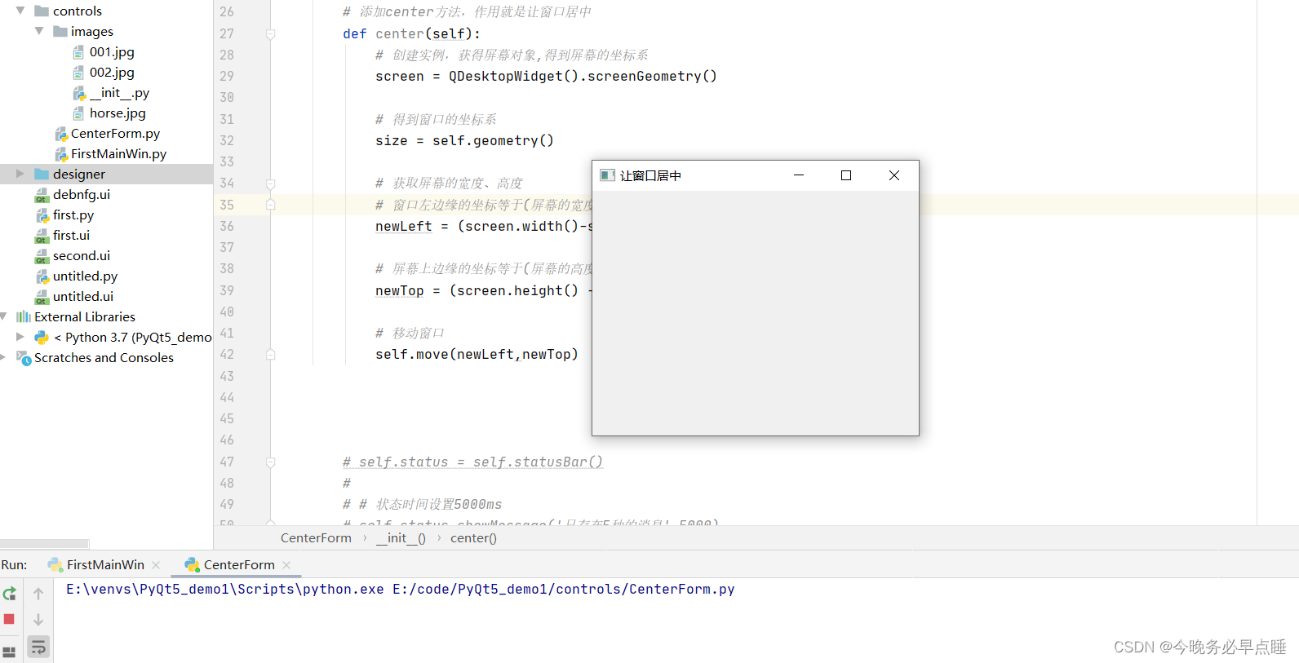Click the newLeft assignment code line

coord(483,227)
